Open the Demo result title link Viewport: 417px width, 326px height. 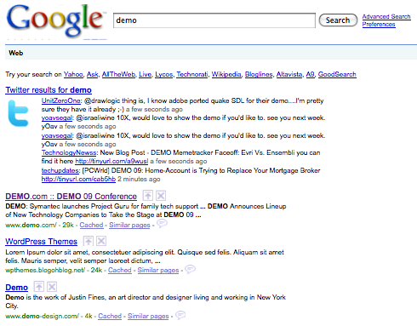pos(16,288)
